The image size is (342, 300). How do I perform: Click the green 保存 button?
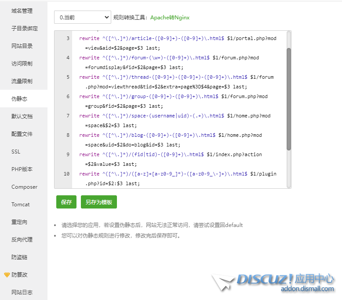[x=66, y=202]
